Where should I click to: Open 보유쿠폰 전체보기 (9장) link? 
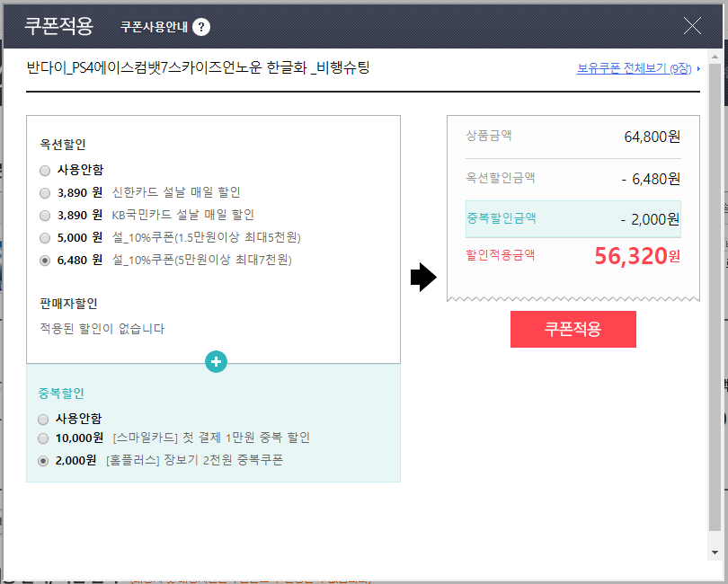pyautogui.click(x=636, y=68)
